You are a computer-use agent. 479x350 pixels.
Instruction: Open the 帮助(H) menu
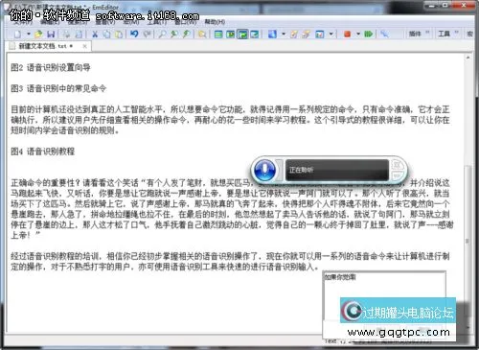pyautogui.click(x=215, y=22)
